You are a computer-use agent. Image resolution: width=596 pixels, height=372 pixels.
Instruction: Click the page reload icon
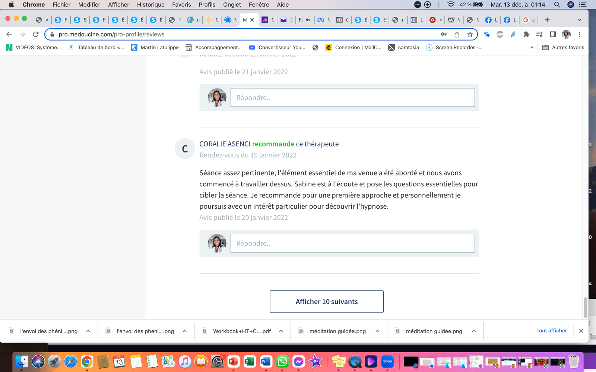36,34
